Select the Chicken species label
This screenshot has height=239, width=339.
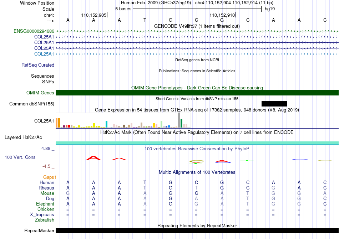(x=46, y=209)
